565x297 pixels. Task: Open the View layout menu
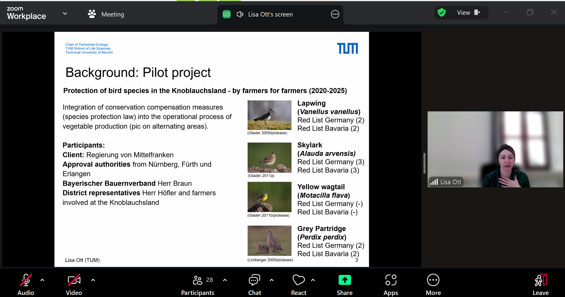click(x=468, y=13)
